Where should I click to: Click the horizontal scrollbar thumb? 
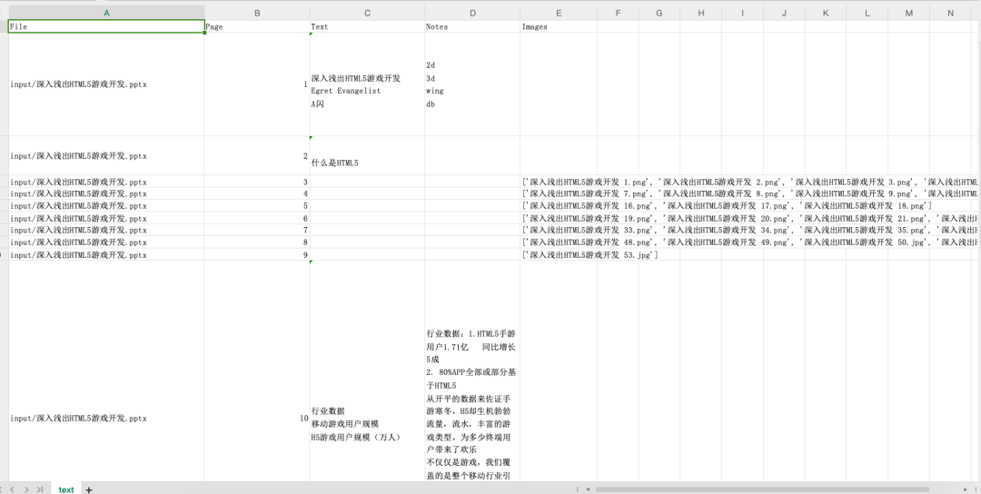click(x=762, y=489)
